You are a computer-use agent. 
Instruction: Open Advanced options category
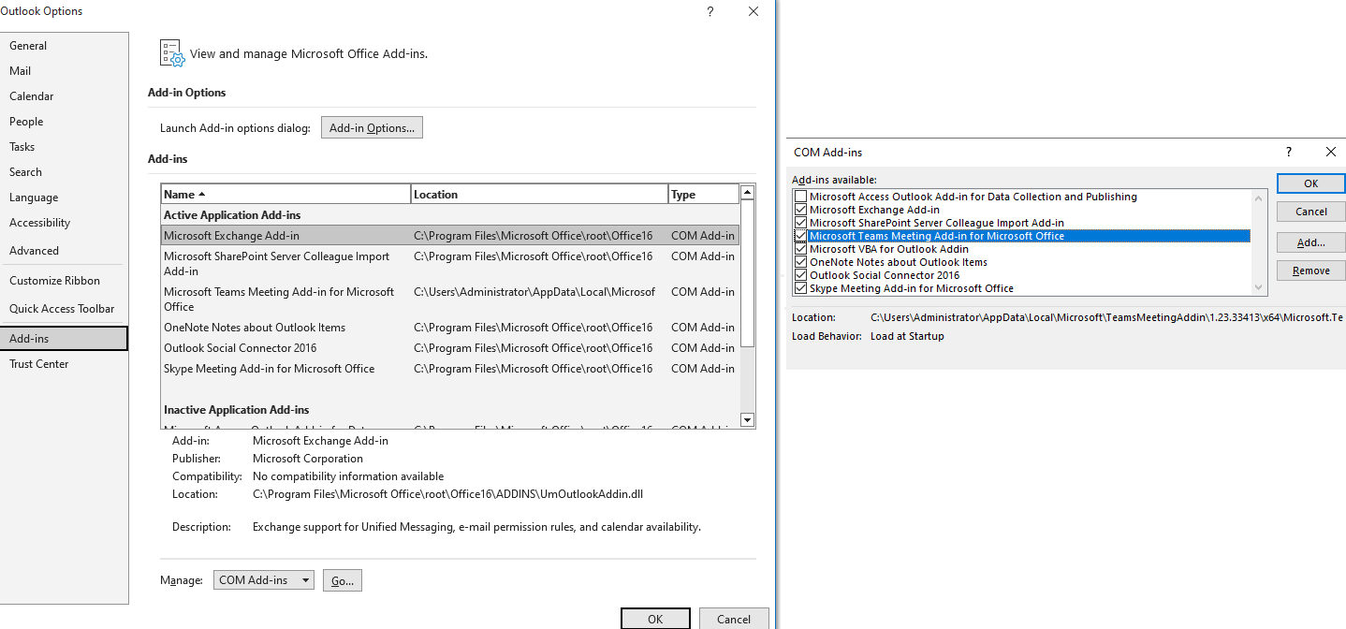click(x=64, y=251)
